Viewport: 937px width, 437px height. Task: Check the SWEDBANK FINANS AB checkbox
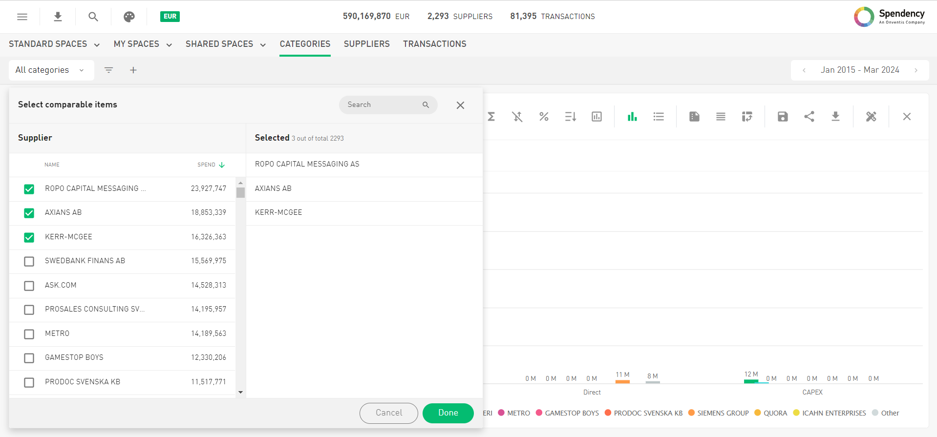click(x=29, y=261)
